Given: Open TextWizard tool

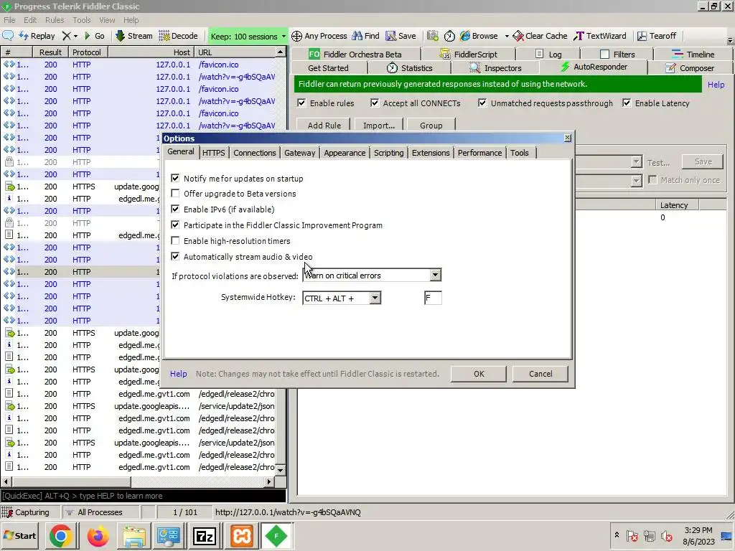Looking at the screenshot, I should (600, 36).
